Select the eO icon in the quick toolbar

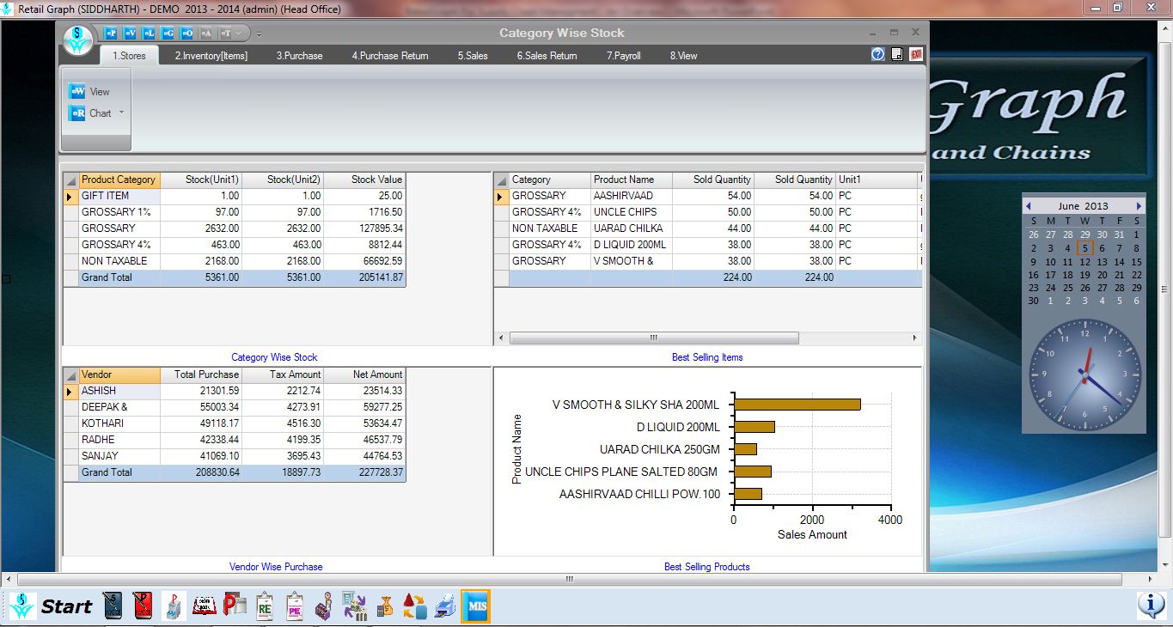pyautogui.click(x=186, y=33)
